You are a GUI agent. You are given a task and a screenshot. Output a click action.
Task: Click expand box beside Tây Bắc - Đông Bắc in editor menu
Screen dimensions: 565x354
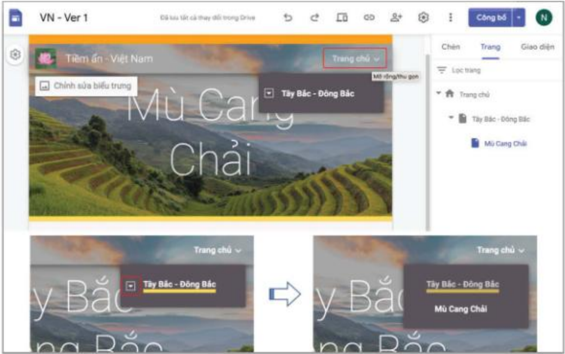(x=269, y=93)
